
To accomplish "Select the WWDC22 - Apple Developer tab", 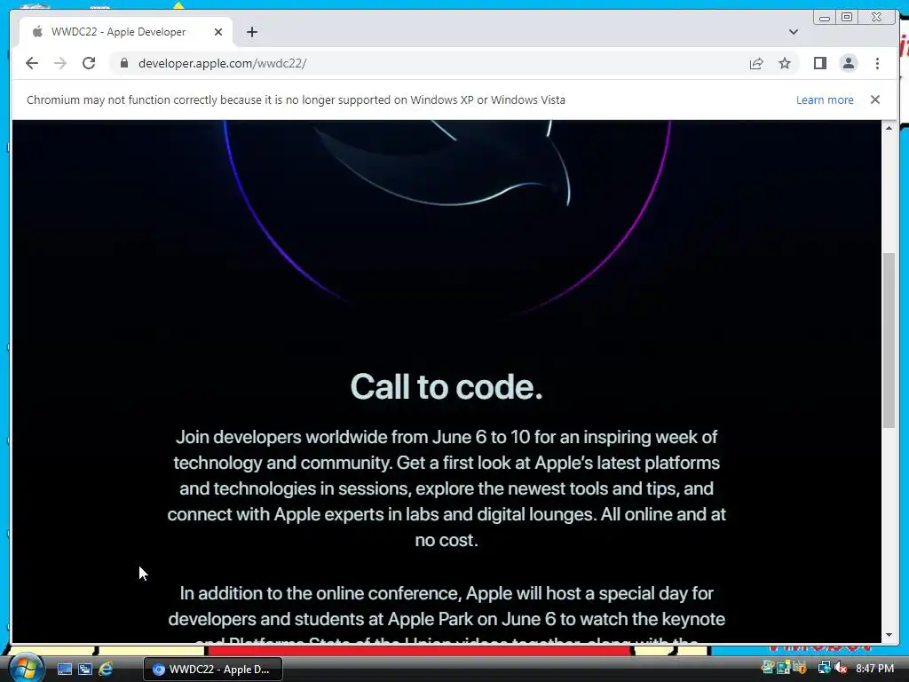I will pos(126,32).
